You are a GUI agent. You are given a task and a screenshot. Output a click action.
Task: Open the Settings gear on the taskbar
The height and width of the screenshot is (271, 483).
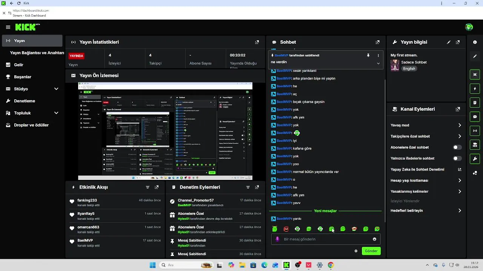click(x=320, y=265)
